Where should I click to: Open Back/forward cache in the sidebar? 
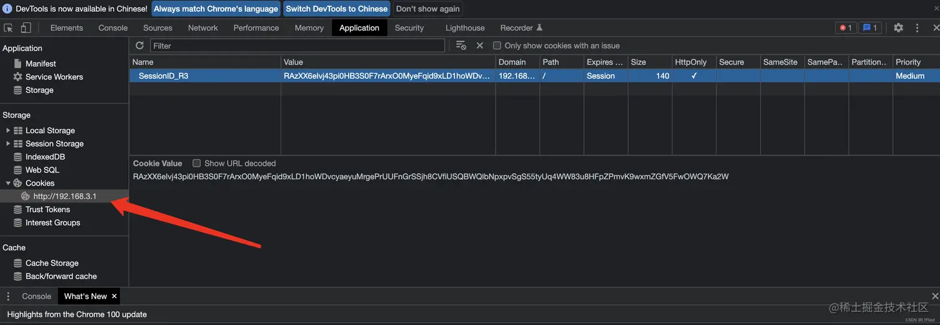click(61, 276)
